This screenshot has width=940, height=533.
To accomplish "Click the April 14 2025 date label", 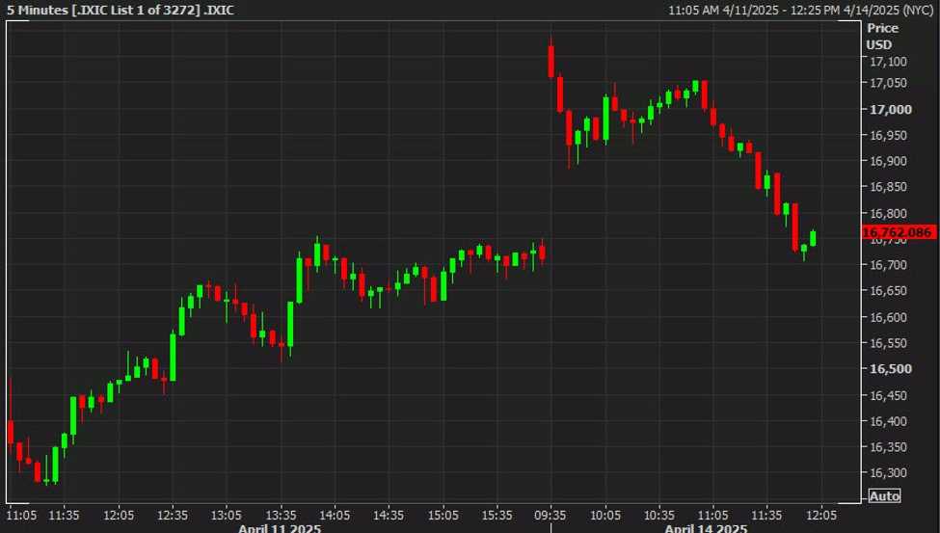I will tap(707, 527).
